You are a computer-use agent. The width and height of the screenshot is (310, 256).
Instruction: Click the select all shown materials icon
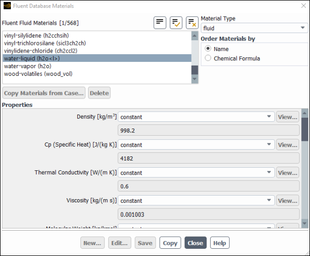pos(176,23)
